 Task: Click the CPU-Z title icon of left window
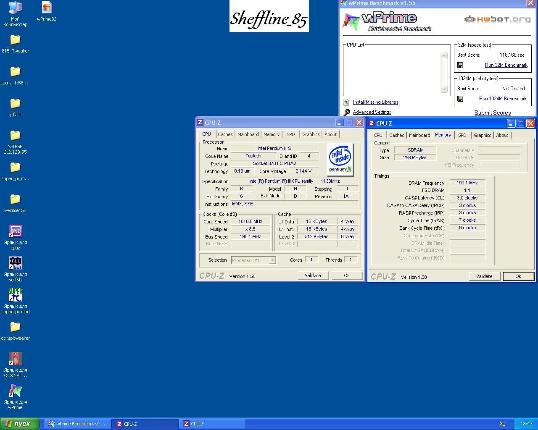pos(200,122)
